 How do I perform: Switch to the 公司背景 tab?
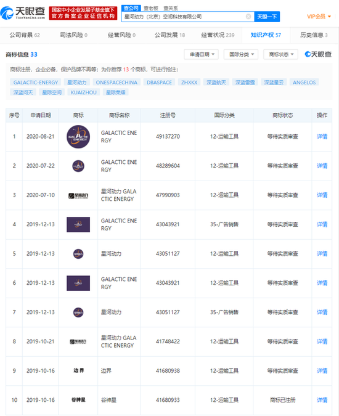pos(25,35)
